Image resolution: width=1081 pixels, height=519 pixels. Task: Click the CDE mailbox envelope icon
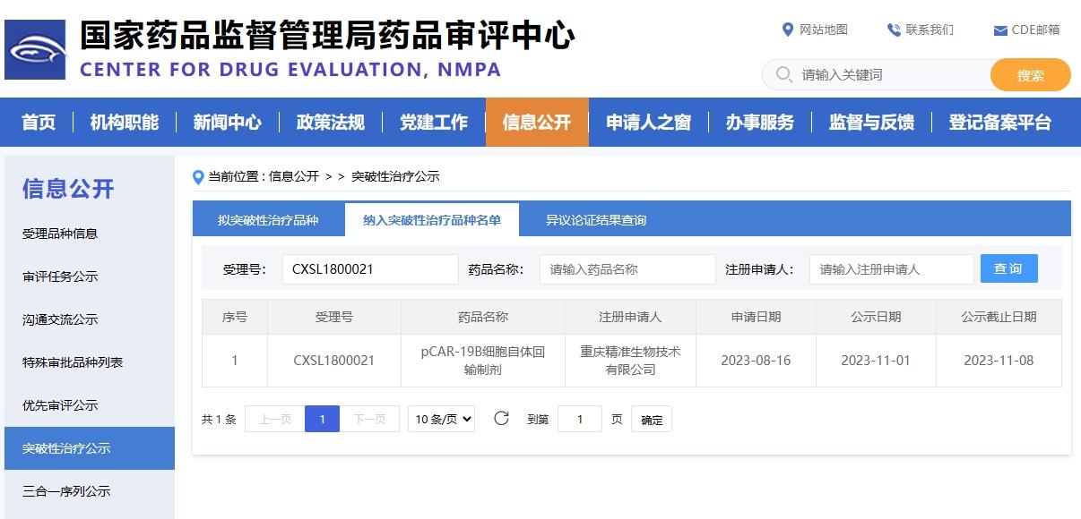1000,30
